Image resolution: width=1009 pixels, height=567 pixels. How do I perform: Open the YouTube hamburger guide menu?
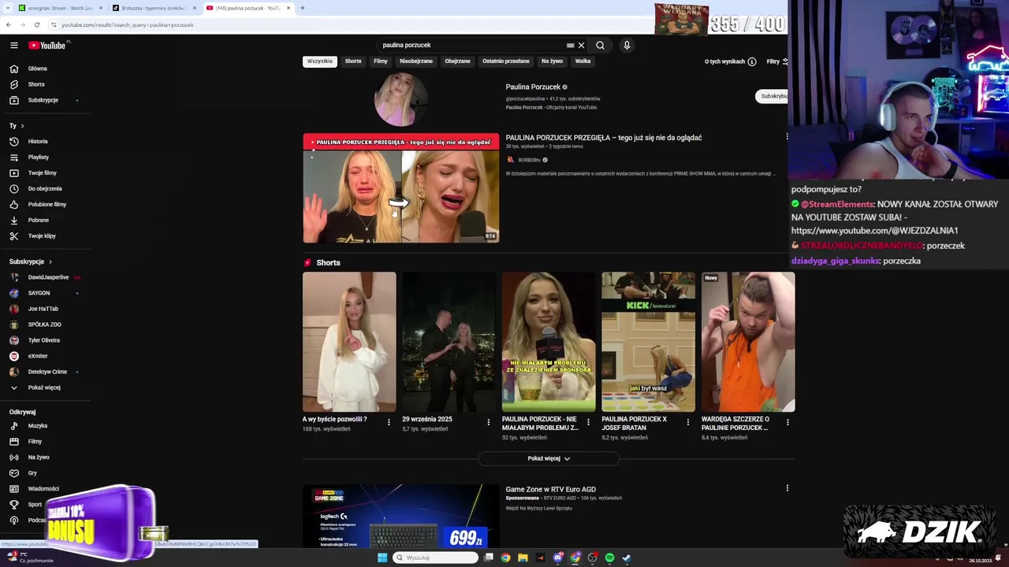pyautogui.click(x=13, y=46)
